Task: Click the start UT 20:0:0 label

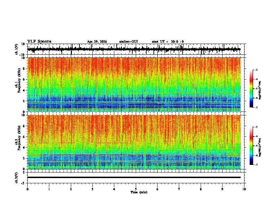Action: [x=168, y=42]
